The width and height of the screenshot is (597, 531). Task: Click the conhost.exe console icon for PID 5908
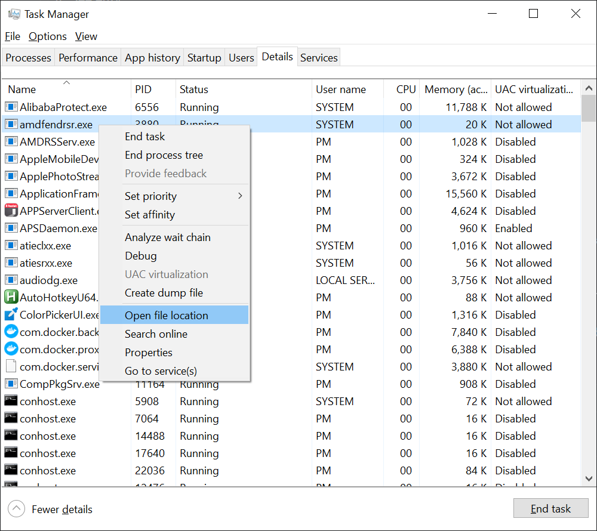pos(11,402)
